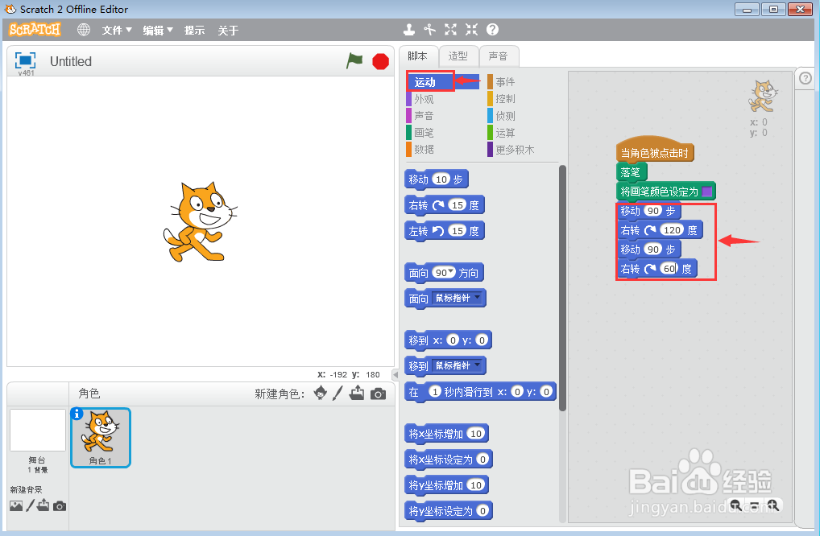The image size is (820, 536).
Task: Open the 文件 menu
Action: click(x=115, y=30)
